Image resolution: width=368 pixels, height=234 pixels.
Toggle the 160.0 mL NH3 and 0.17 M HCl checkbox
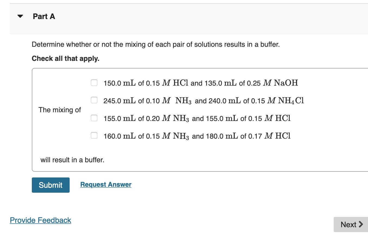94,135
